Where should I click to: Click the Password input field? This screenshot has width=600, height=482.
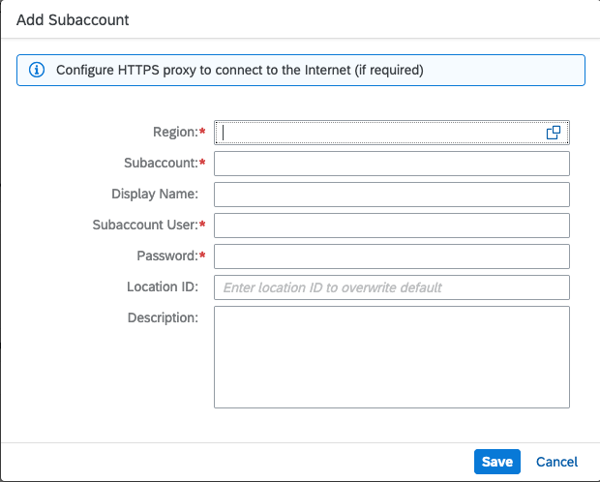click(392, 256)
